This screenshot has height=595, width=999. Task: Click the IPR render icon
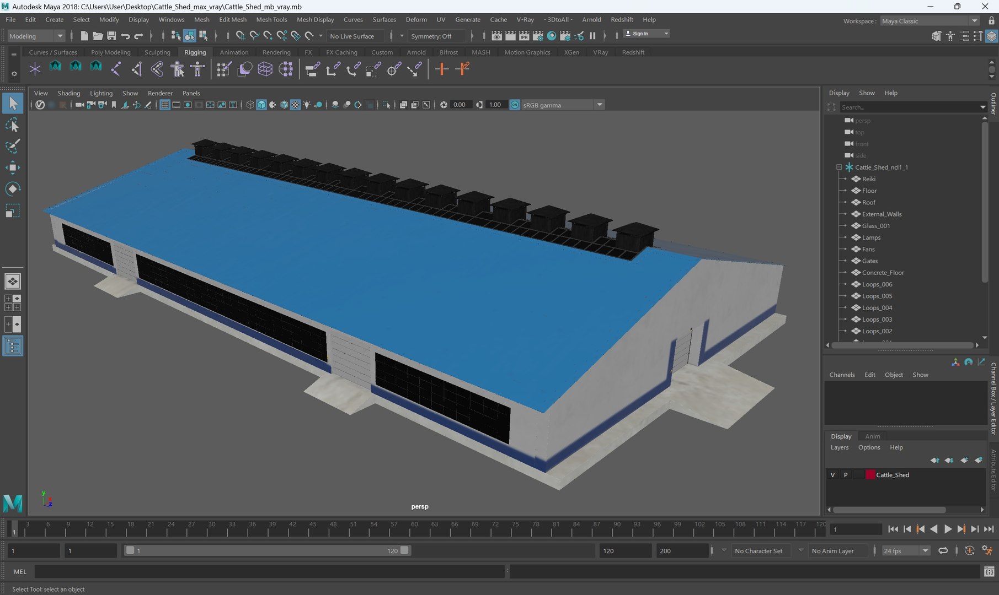click(523, 36)
